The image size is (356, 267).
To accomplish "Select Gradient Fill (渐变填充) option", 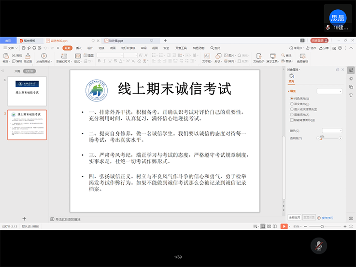I will (291, 104).
